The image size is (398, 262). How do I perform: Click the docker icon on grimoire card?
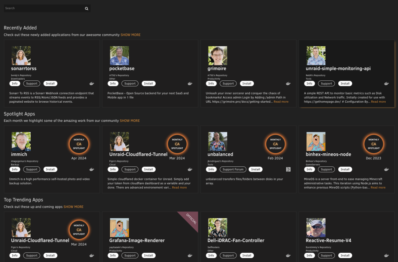click(x=288, y=84)
